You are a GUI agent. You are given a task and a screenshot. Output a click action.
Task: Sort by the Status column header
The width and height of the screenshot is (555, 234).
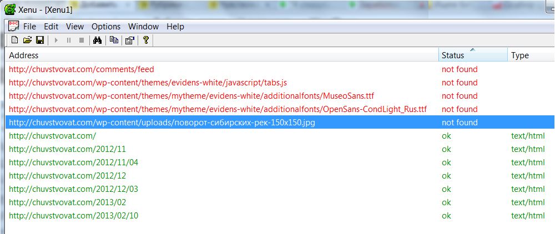point(473,55)
